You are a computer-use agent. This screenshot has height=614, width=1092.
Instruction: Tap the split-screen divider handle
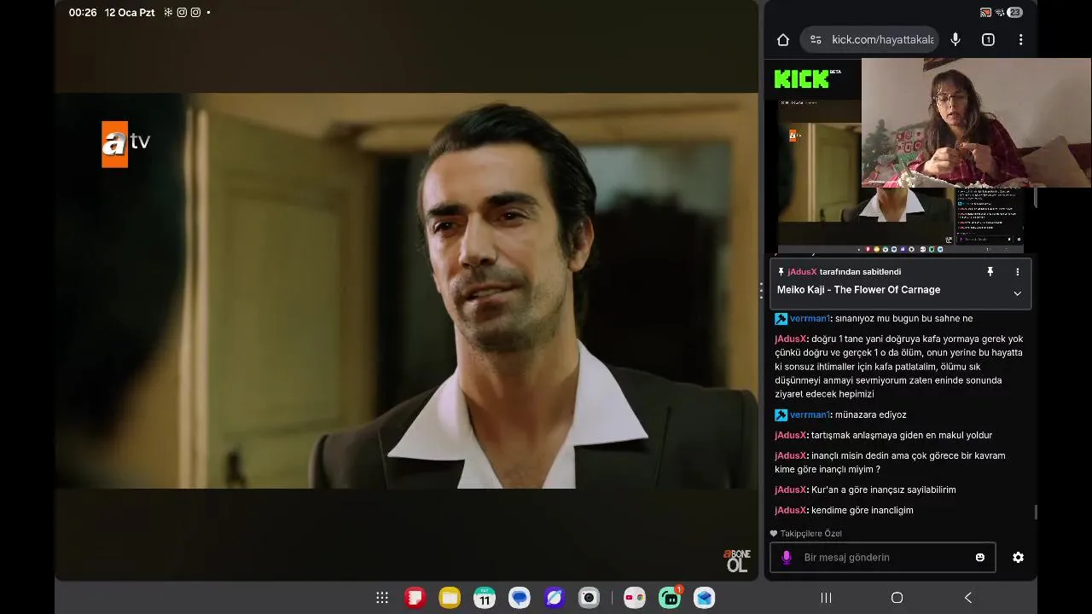pyautogui.click(x=761, y=291)
